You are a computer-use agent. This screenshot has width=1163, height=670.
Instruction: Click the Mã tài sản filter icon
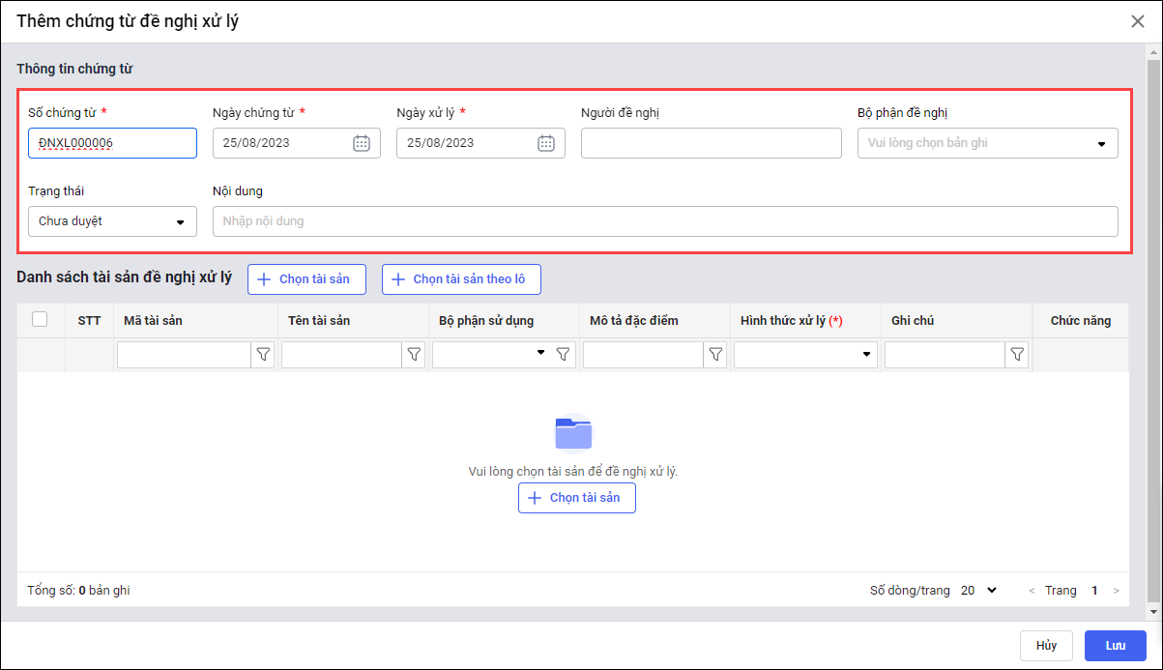point(263,355)
